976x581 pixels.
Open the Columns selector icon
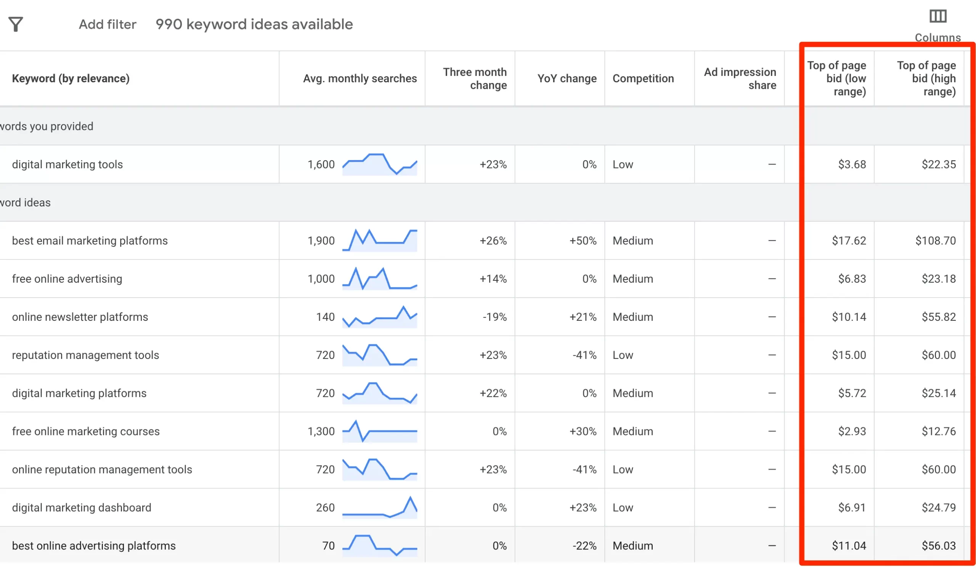point(937,16)
